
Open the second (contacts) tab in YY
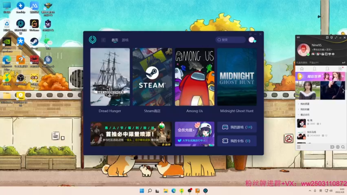point(314,69)
